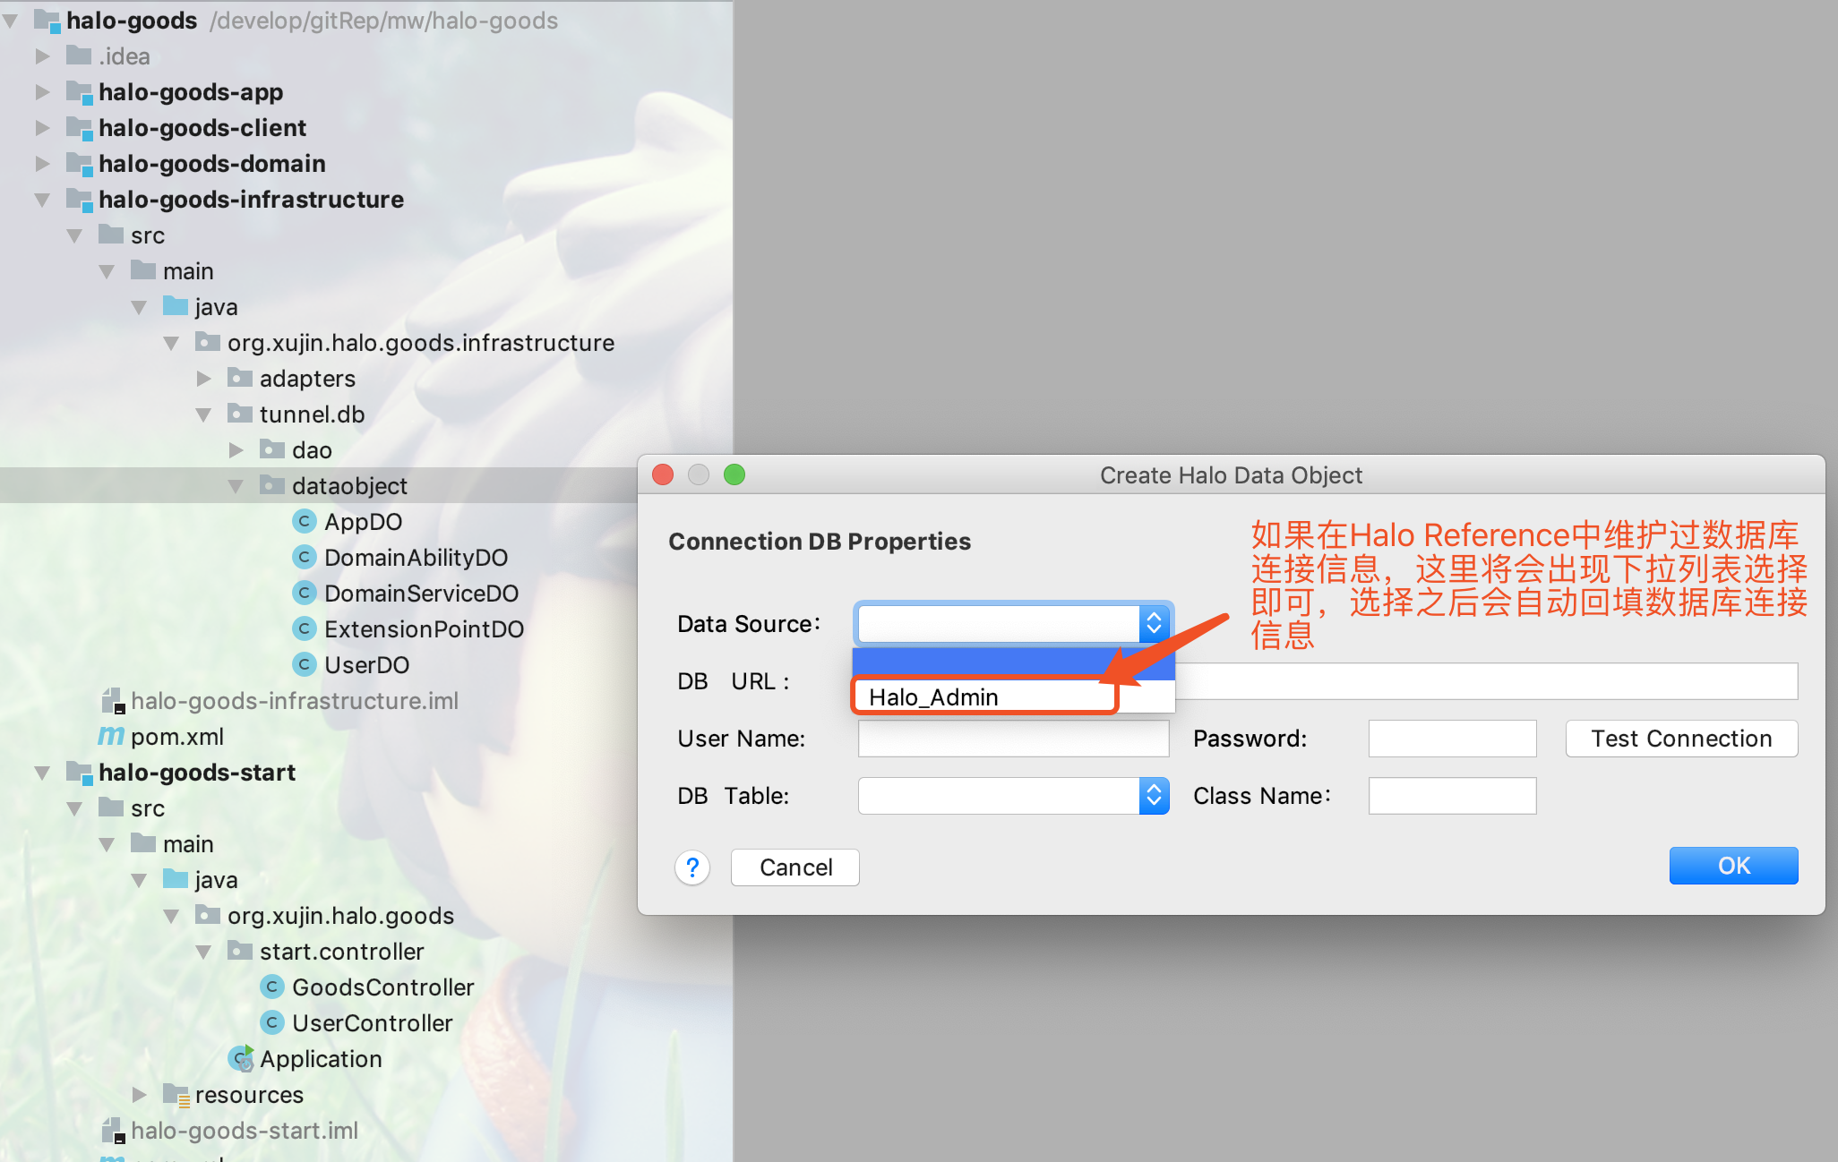Click the UserDO class icon
The width and height of the screenshot is (1838, 1162).
(305, 664)
